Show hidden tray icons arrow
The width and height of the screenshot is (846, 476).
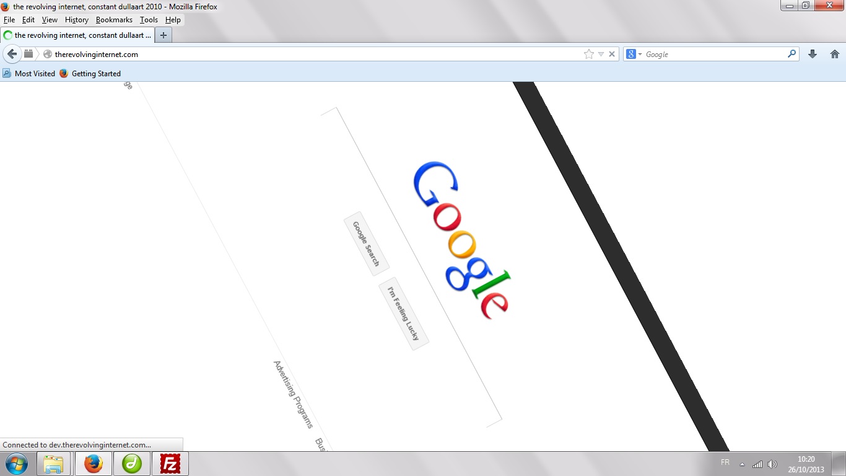(742, 464)
